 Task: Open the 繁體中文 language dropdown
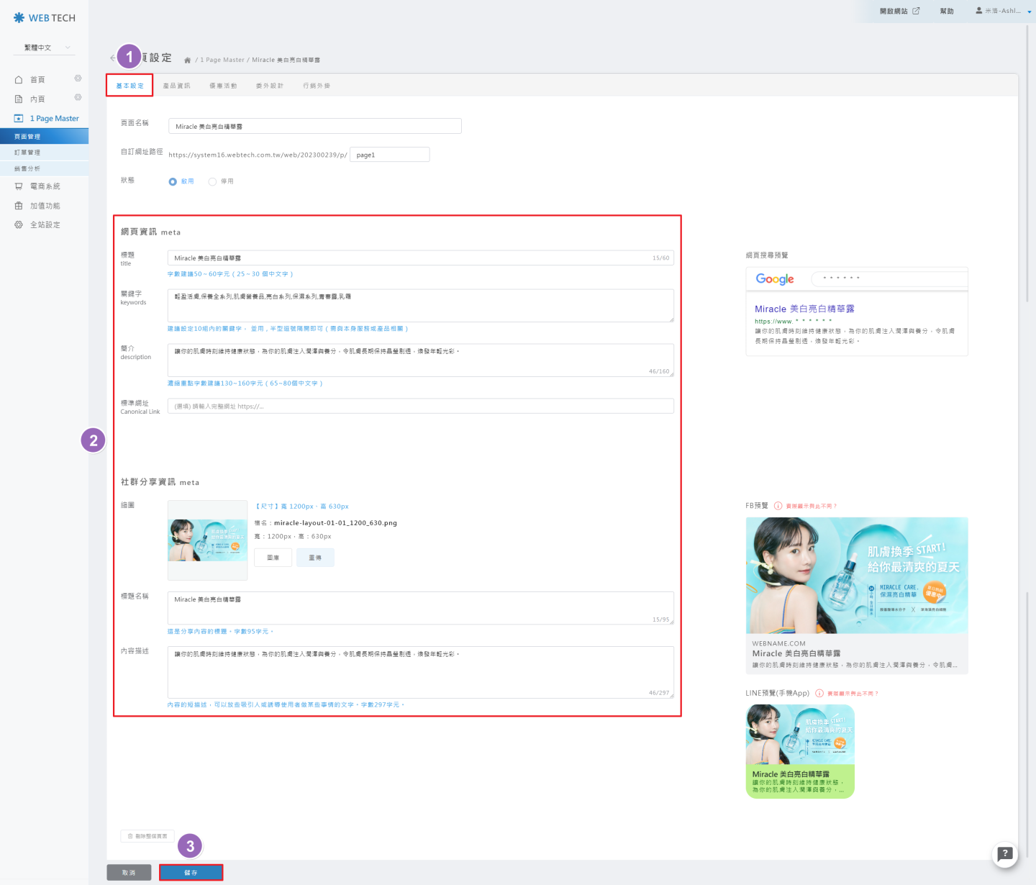[x=44, y=47]
